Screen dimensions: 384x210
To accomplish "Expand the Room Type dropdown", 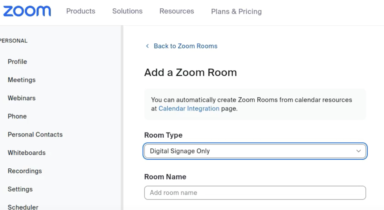I will click(255, 151).
